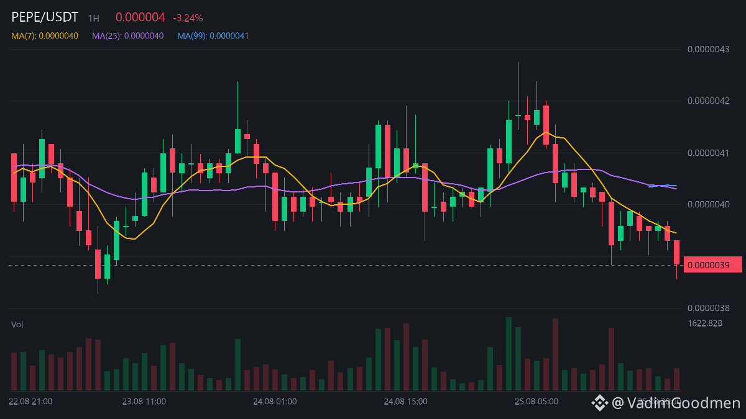746x419 pixels.
Task: Click the 24.08 15:00 time axis label
Action: [405, 402]
